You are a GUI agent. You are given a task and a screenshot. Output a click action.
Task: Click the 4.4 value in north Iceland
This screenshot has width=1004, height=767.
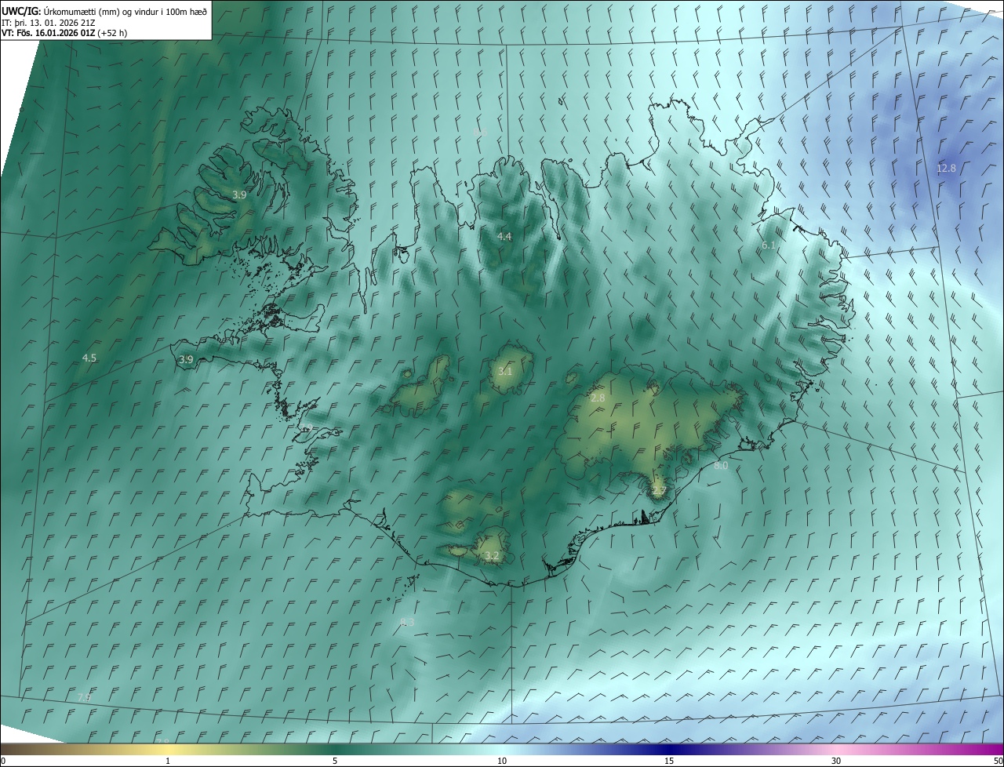tap(504, 236)
